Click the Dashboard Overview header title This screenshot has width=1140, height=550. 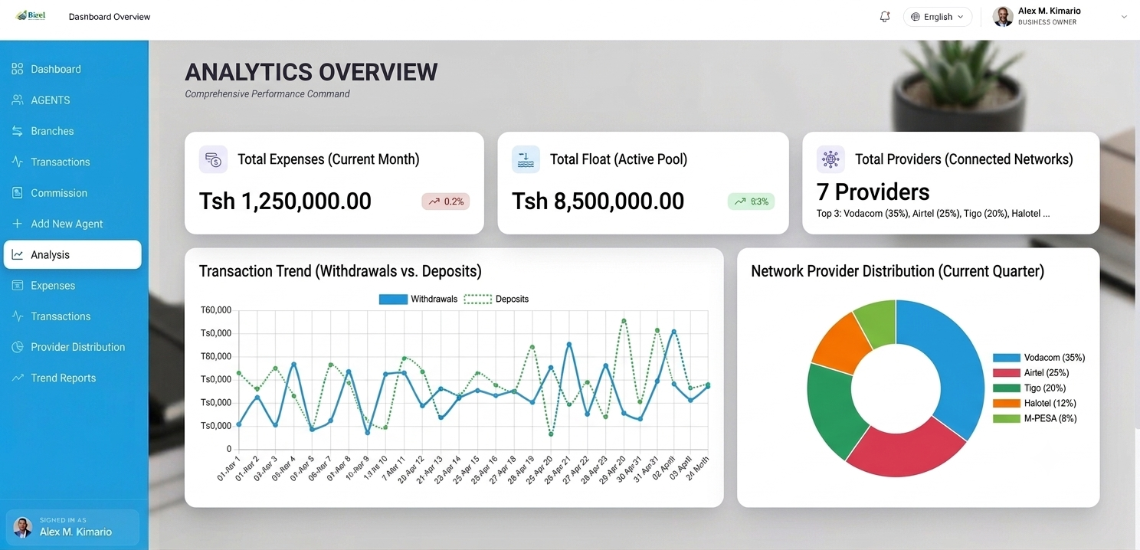110,17
